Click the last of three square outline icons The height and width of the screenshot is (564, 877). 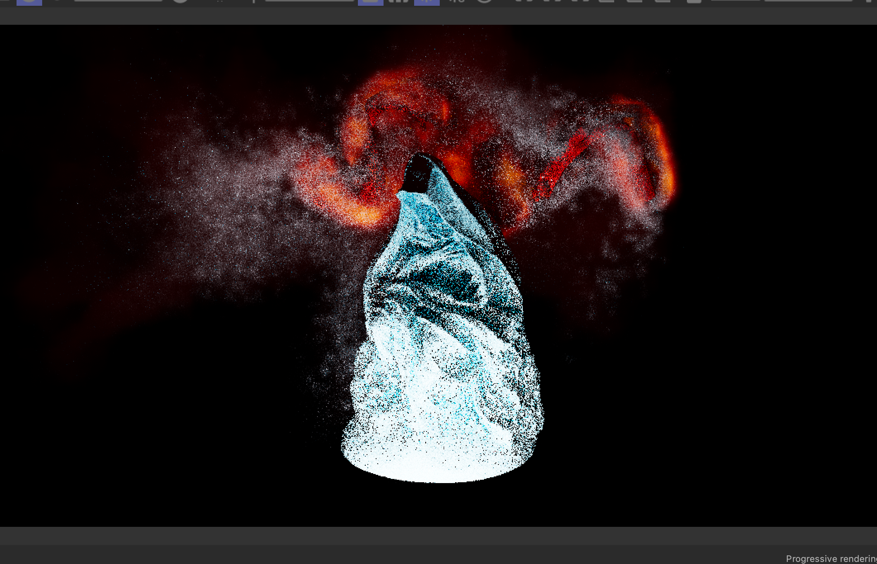click(663, 2)
